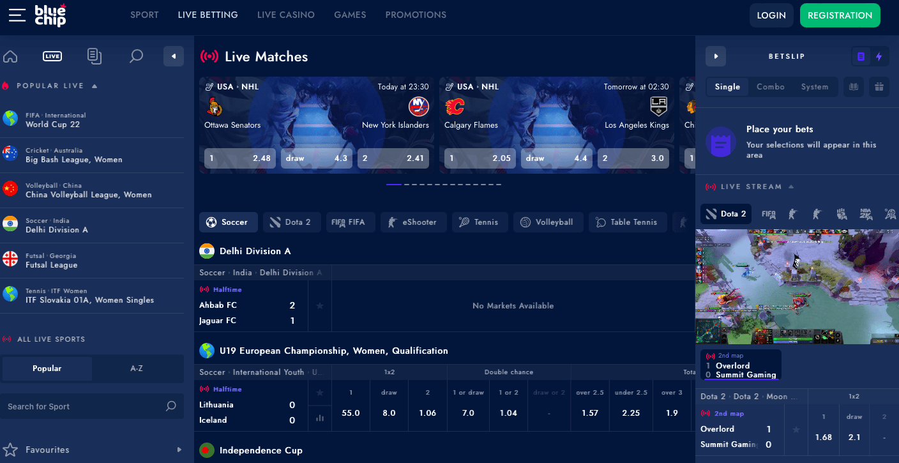Viewport: 899px width, 463px height.
Task: Click the search icon in sport search field
Action: [x=170, y=406]
